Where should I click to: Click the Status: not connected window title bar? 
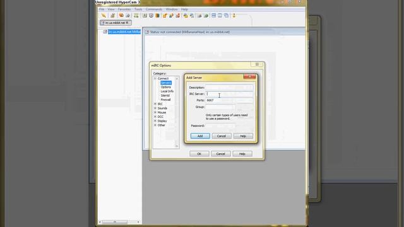(224, 32)
